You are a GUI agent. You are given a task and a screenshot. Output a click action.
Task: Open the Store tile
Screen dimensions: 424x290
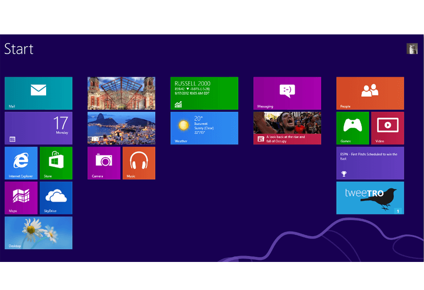[x=56, y=163]
